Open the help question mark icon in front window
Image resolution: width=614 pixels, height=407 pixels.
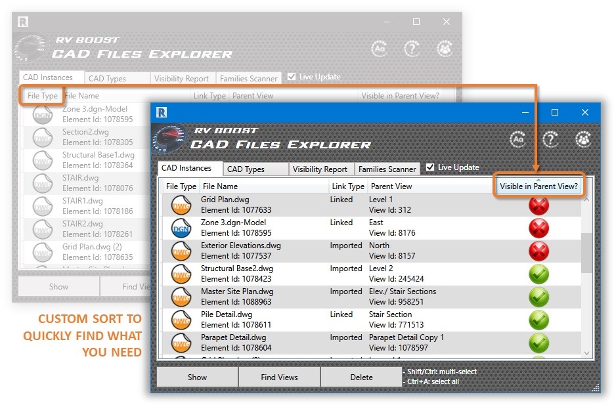click(550, 139)
